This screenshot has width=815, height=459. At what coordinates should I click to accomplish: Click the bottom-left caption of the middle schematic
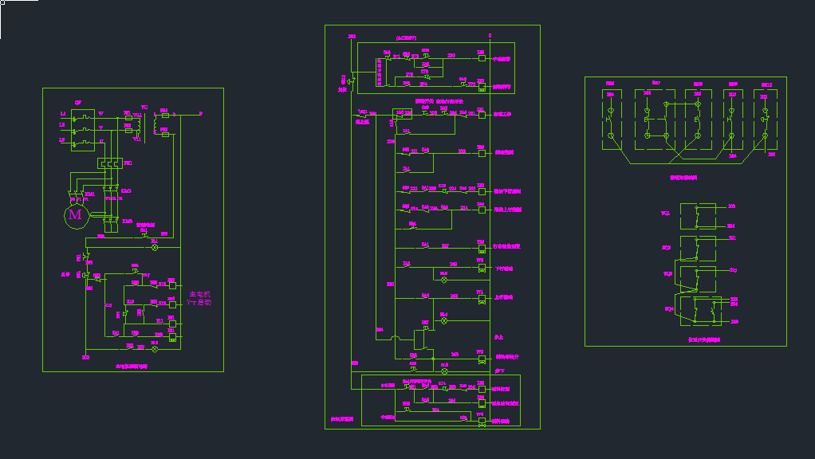[341, 418]
